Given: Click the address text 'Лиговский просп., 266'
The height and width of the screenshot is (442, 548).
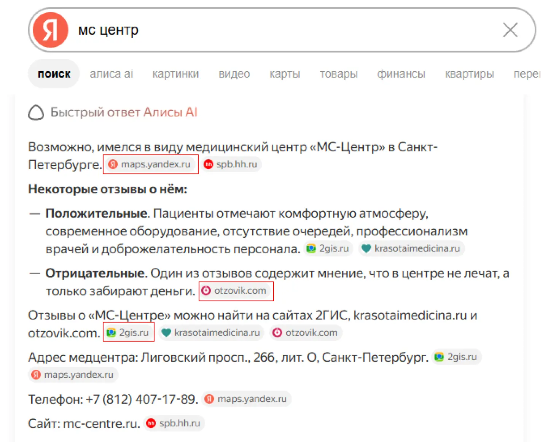Looking at the screenshot, I should 208,357.
